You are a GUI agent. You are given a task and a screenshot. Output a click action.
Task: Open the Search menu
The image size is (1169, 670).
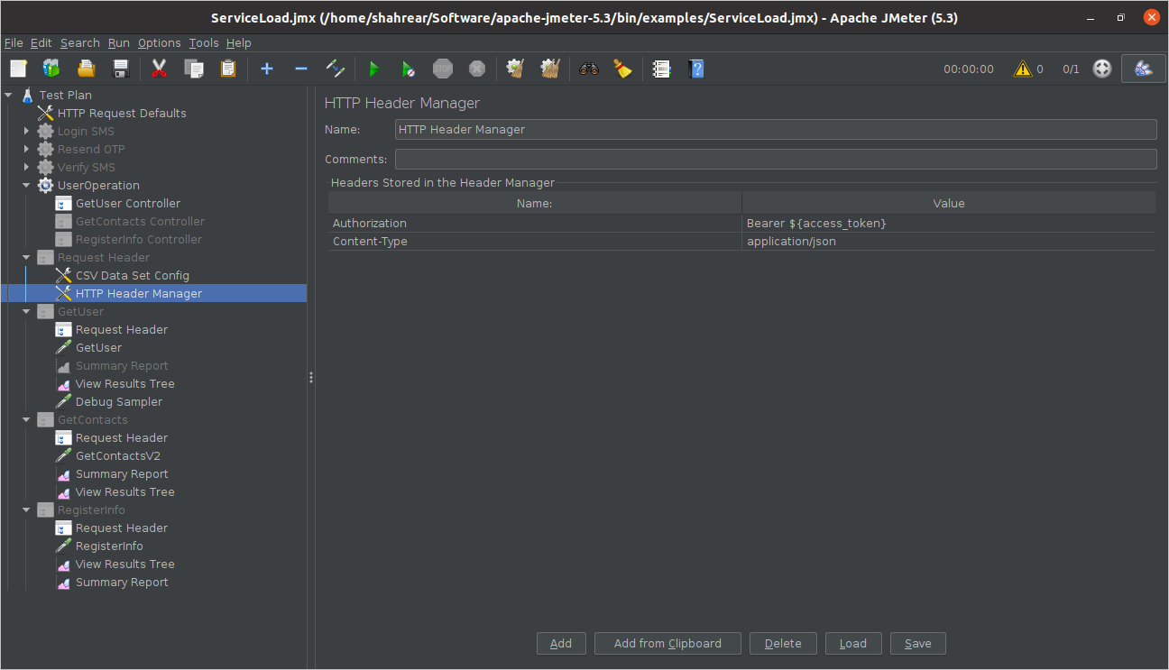pyautogui.click(x=80, y=42)
